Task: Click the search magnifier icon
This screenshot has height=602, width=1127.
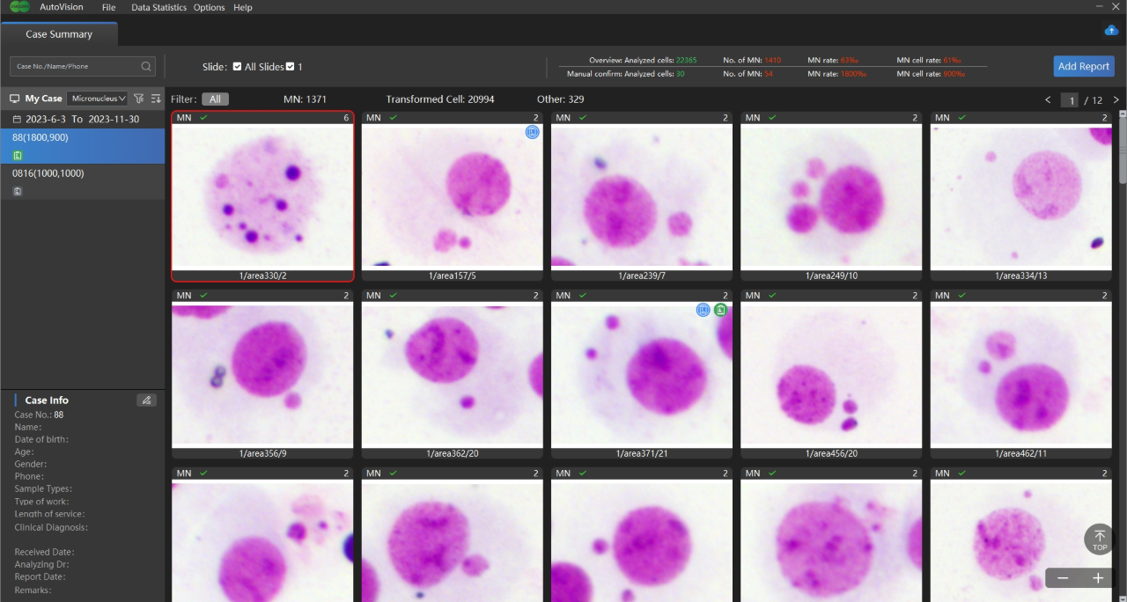Action: [x=146, y=66]
